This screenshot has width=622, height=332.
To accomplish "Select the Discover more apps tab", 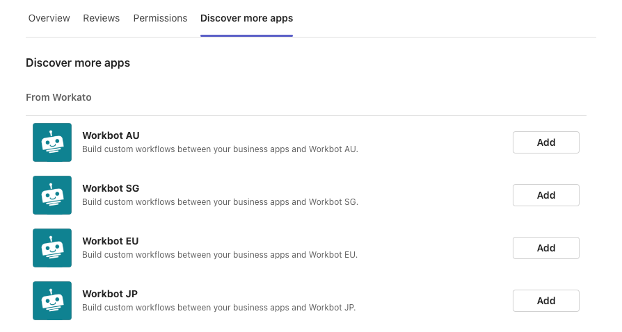I will coord(246,18).
